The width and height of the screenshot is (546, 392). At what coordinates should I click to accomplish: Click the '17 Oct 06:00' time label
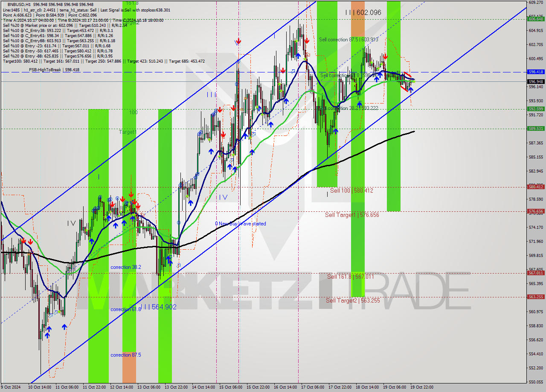[x=313, y=387]
